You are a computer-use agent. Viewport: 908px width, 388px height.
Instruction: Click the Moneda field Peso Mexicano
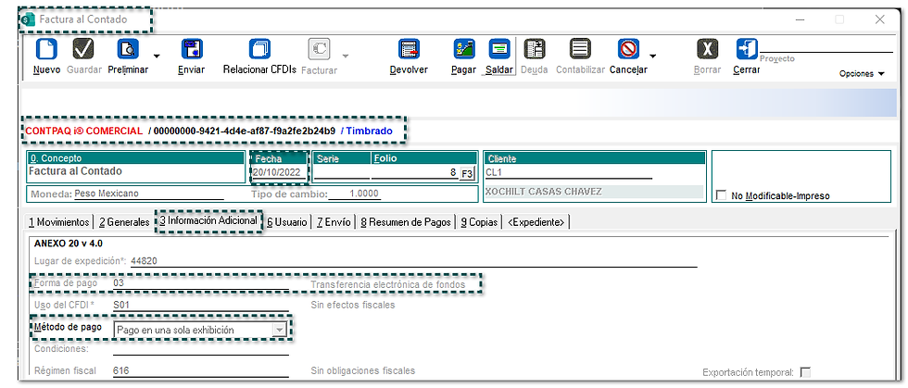149,194
